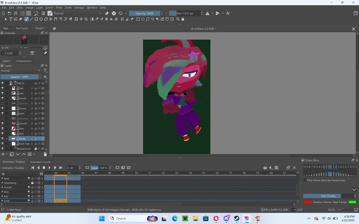This screenshot has width=359, height=224.
Task: Select the Rectangular Selection tool
Action: 138,19
